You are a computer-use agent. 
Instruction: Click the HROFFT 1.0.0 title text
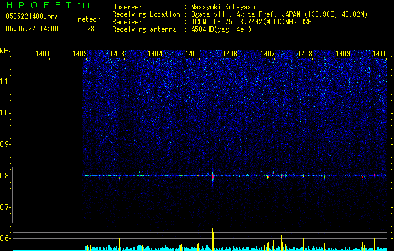(49, 5)
